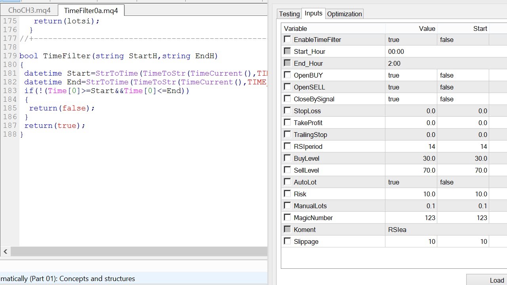Click code line 179 TimeFilter function declaration

point(119,56)
